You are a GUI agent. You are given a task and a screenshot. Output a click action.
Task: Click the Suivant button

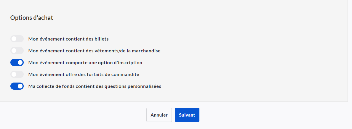(187, 115)
